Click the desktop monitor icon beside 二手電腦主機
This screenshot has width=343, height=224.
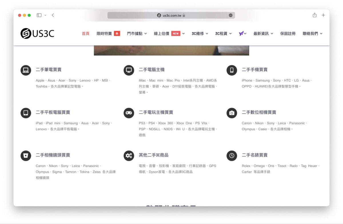129,70
